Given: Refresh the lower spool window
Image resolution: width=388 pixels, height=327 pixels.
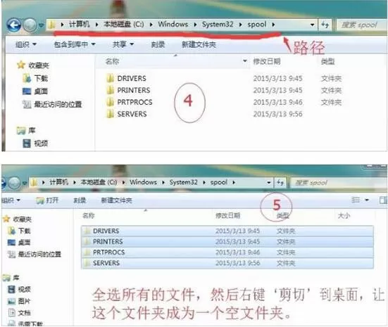Looking at the screenshot, I should [280, 183].
